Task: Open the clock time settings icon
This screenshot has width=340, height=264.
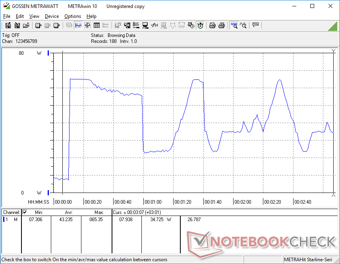Action: 191,25
